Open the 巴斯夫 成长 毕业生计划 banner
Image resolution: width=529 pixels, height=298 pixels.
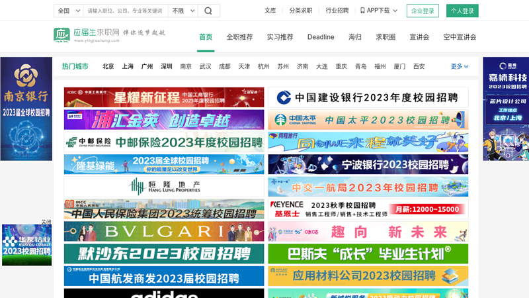(x=368, y=254)
